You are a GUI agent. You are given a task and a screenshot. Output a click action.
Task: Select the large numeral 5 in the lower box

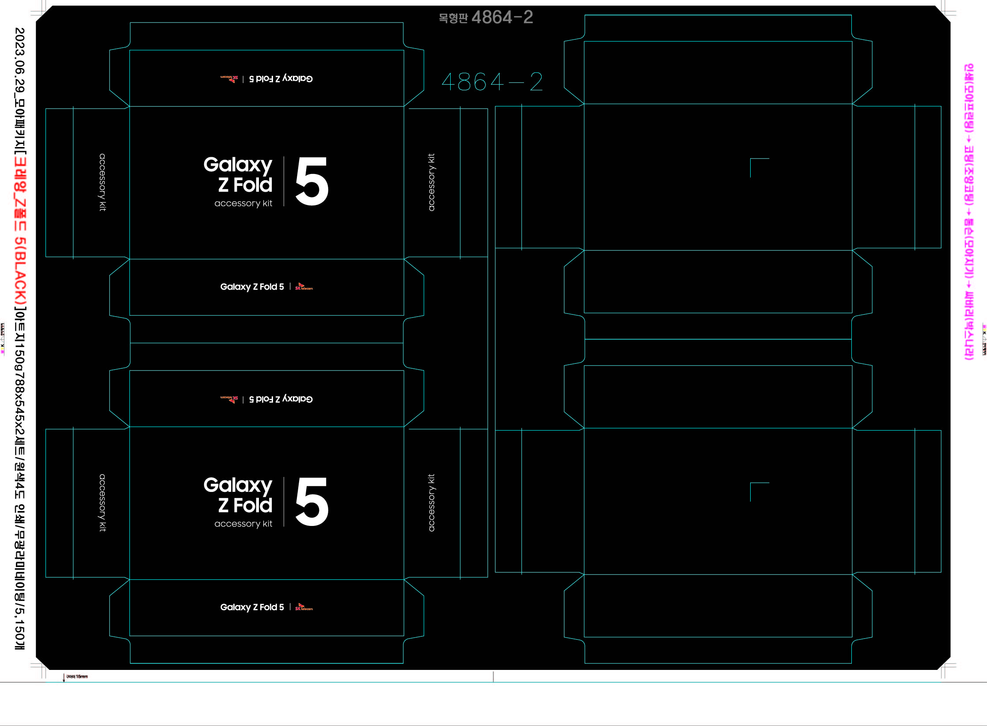[311, 501]
